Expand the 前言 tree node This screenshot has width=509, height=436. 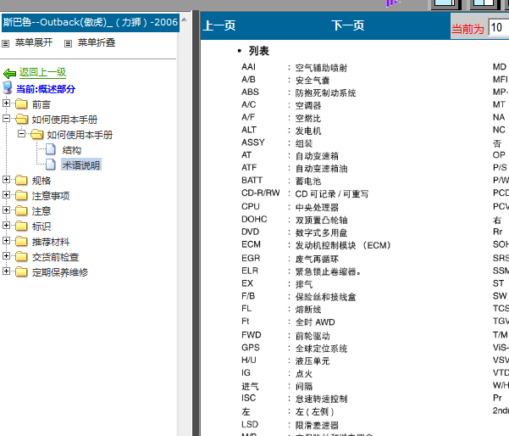[x=7, y=104]
